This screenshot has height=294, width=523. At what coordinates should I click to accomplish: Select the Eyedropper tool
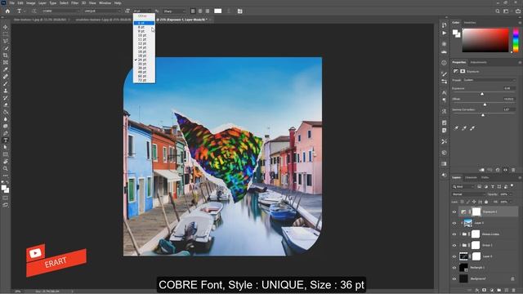coord(6,69)
